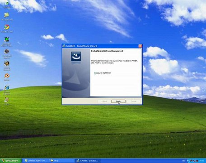
Task: Click 'InstallShield Wizard Completed' heading
Action: tap(107, 51)
